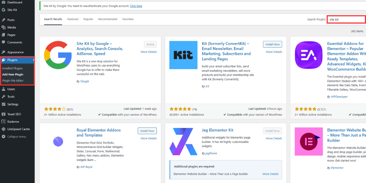Click Install Now for Jeg Elementor Kit
366x183 pixels.
coord(272,131)
